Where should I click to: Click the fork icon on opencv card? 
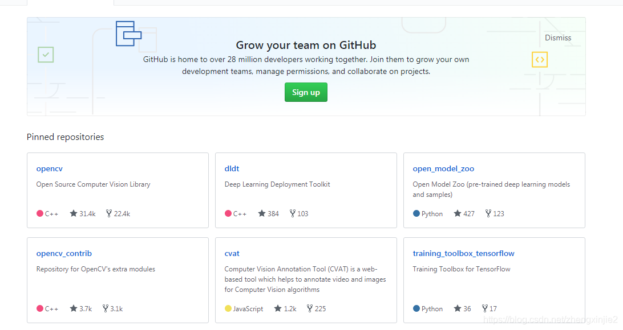point(109,213)
